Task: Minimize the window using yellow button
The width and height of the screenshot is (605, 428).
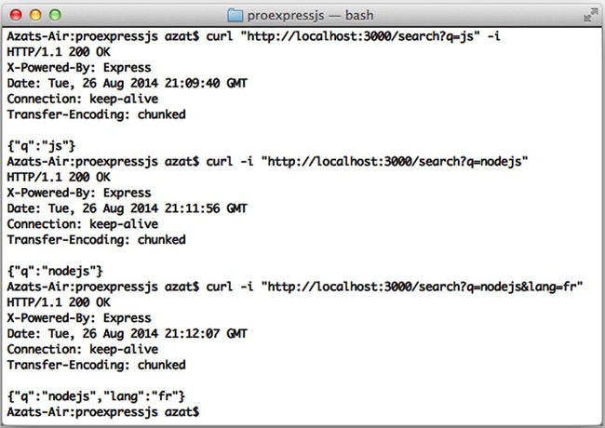Action: 35,15
